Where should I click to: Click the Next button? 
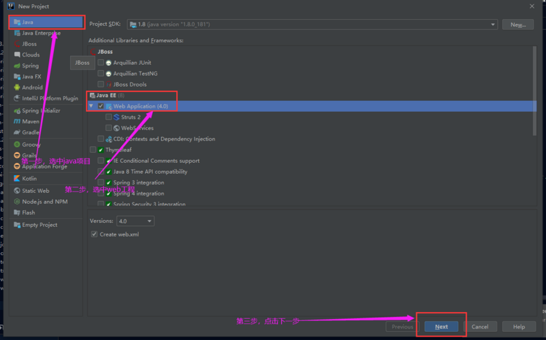tap(441, 327)
